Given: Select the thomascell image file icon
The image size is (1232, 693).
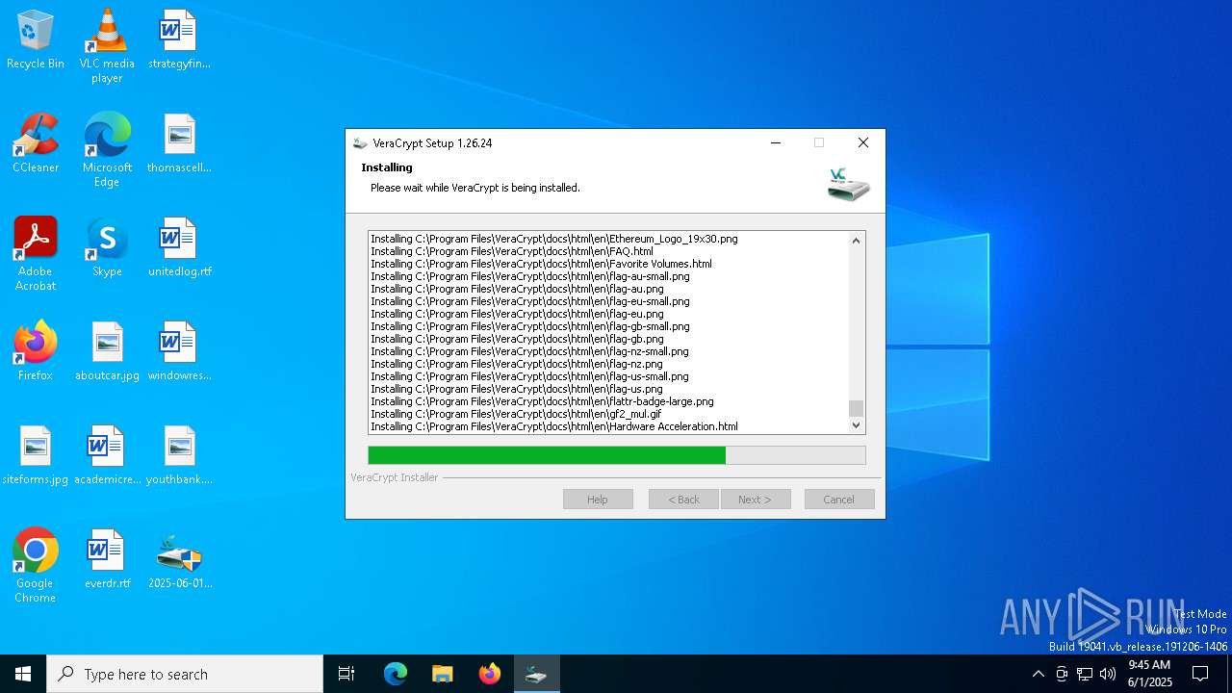Looking at the screenshot, I should point(179,144).
